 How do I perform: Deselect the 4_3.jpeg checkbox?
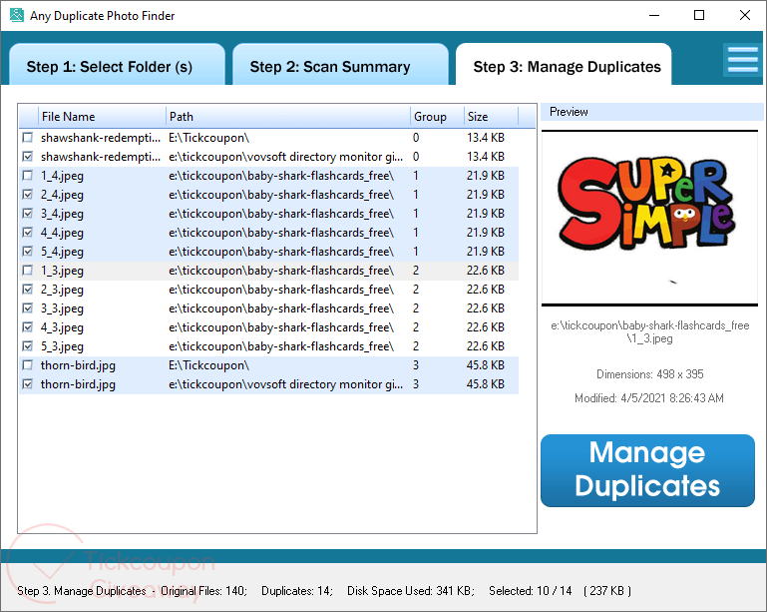[28, 327]
